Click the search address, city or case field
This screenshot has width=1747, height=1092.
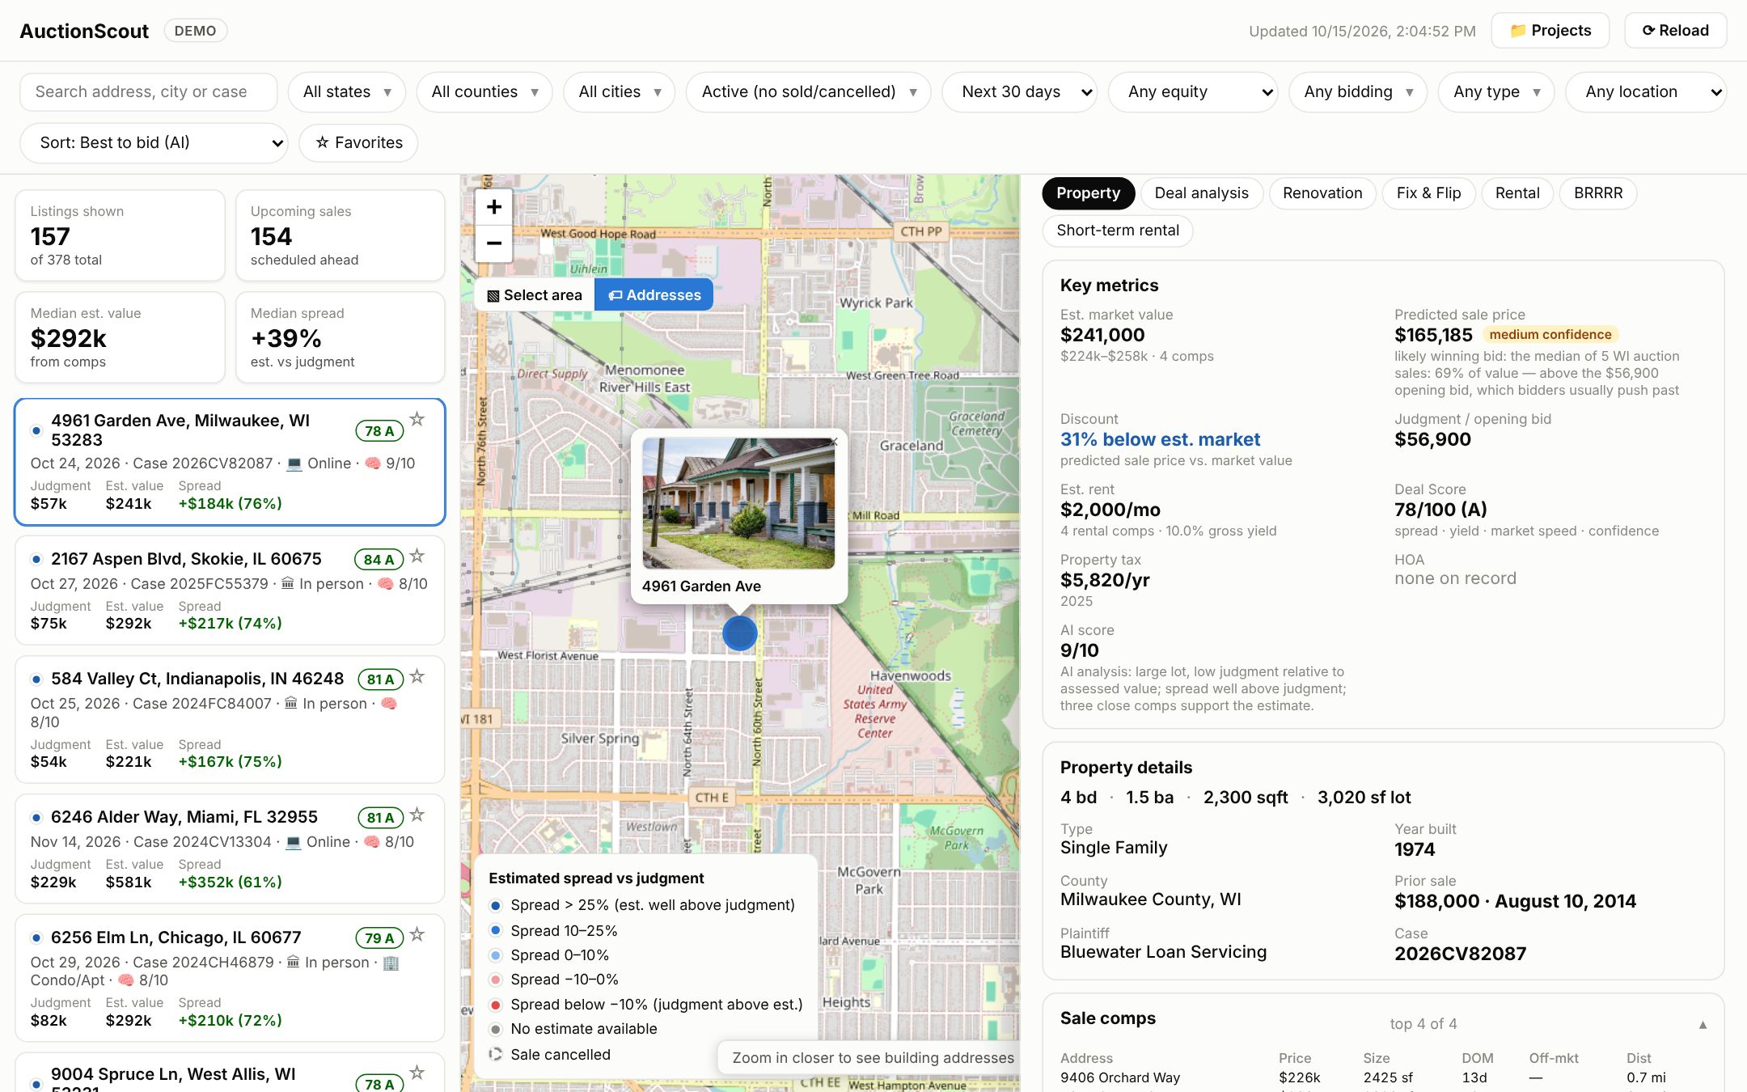point(149,92)
